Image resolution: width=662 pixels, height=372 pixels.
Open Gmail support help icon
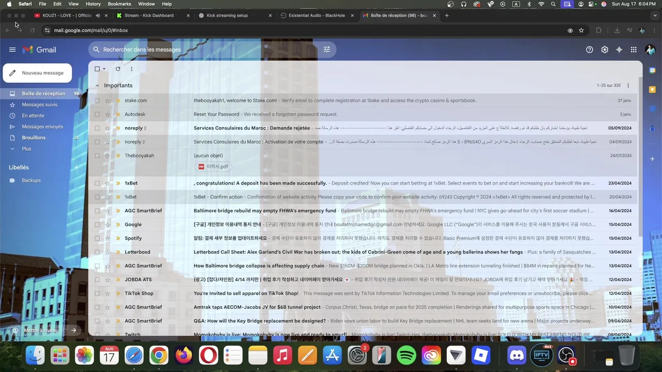point(590,50)
